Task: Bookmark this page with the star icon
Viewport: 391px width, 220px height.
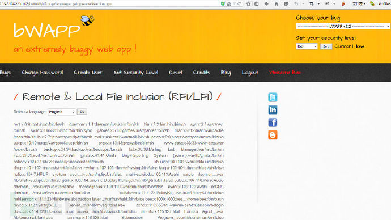Action: 248,3
